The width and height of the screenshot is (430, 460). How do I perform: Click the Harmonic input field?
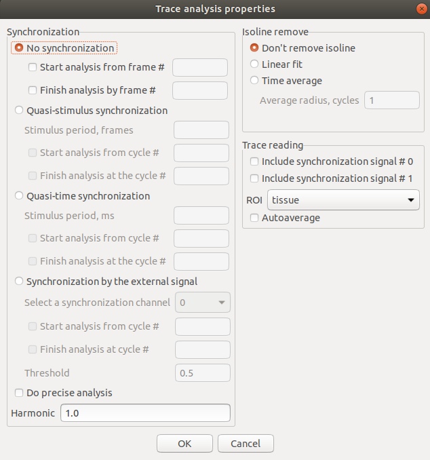(x=145, y=413)
